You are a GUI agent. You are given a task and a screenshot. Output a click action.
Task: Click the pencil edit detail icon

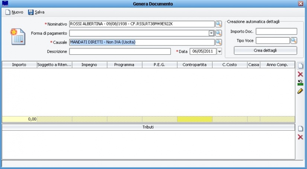300,91
